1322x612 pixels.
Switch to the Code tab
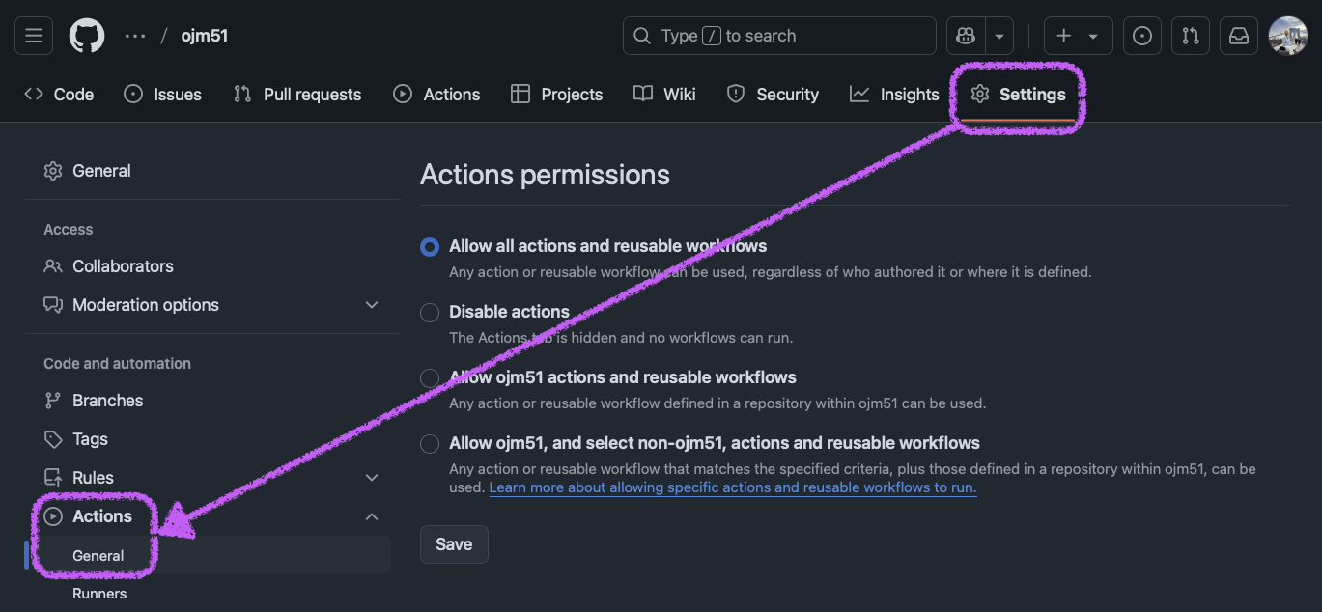coord(59,94)
